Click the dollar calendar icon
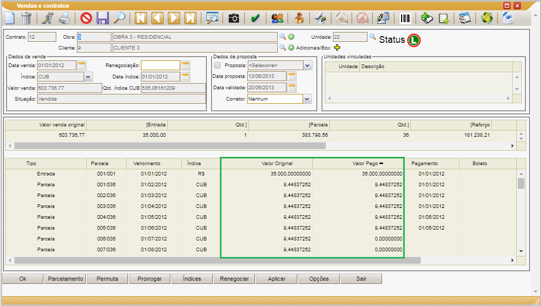 [465, 18]
